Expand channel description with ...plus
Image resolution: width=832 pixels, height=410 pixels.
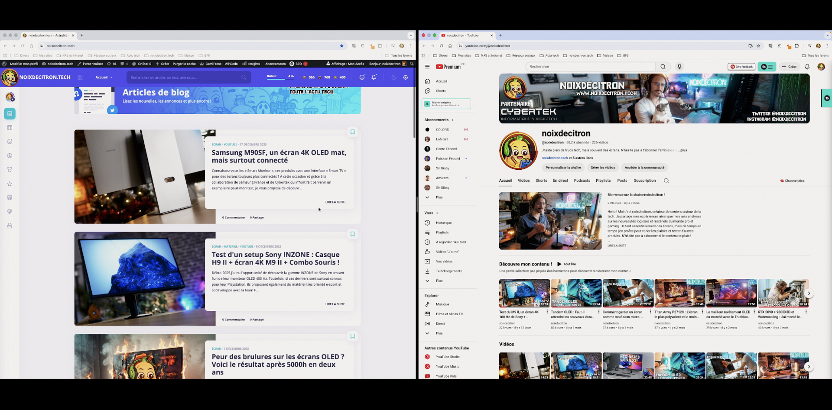point(682,150)
